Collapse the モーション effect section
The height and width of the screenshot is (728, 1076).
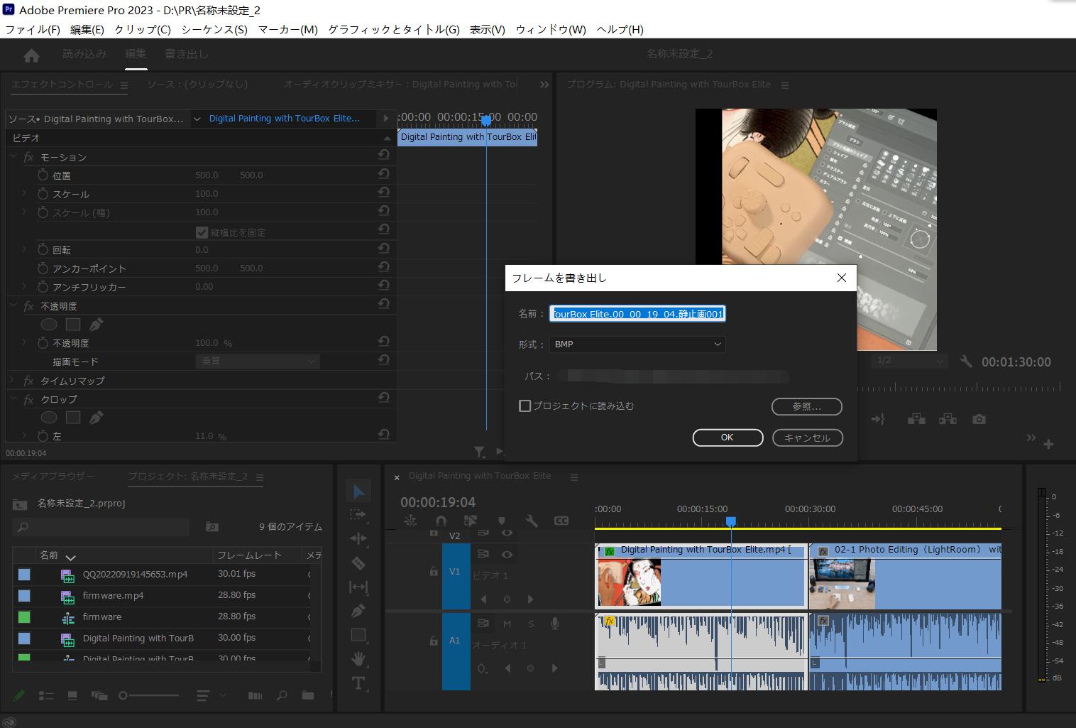tap(13, 156)
